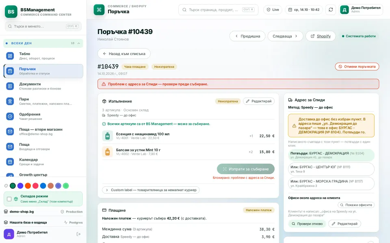Image resolution: width=390 pixels, height=243 pixels.
Task: Expand Custom label — товарителница за немапнат куриер
Action: [151, 190]
